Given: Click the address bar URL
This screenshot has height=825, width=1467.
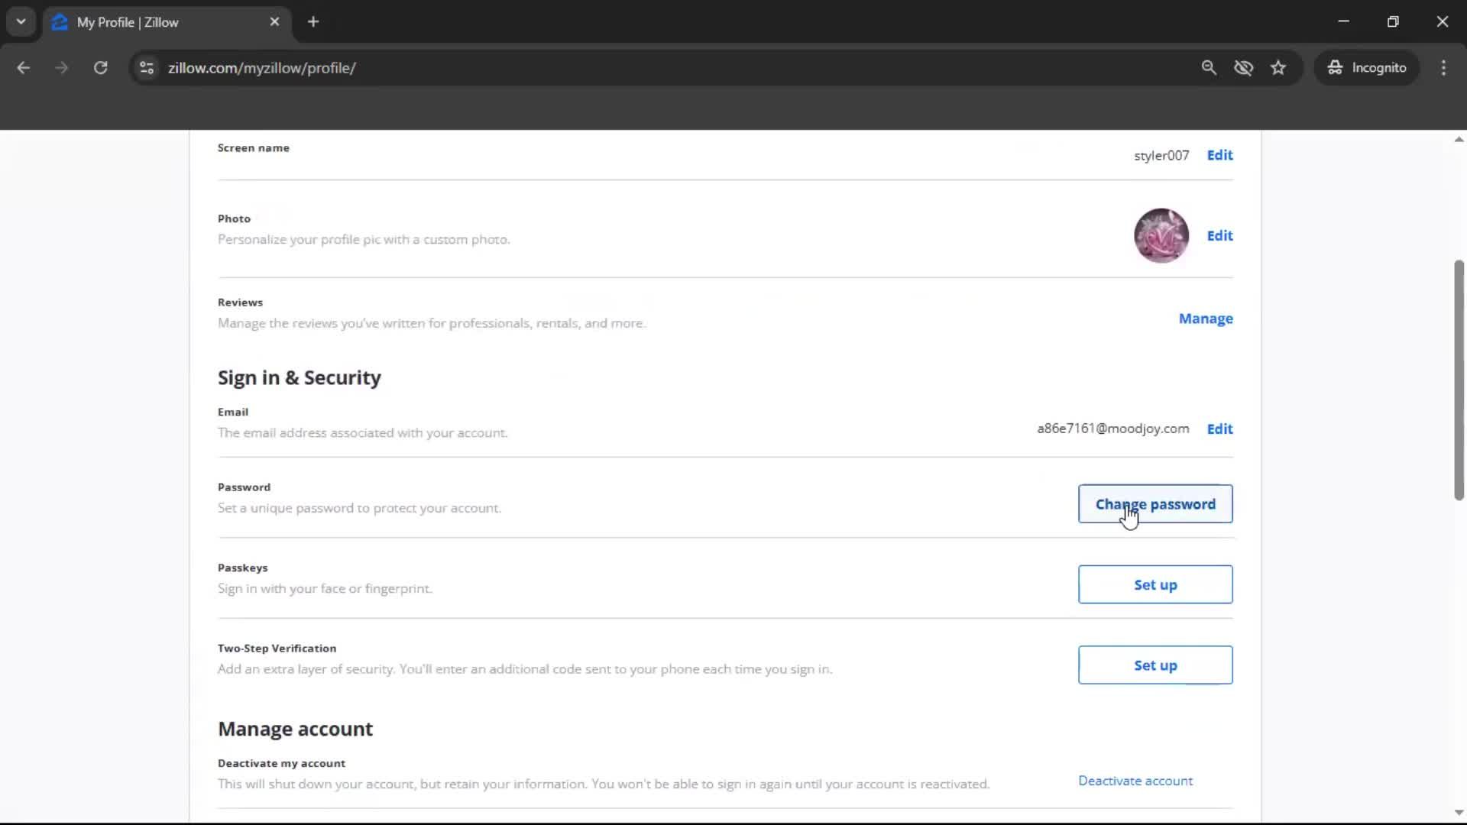Looking at the screenshot, I should pos(262,68).
